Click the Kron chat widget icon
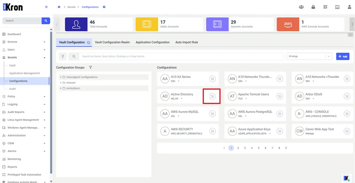This screenshot has width=355, height=183. (346, 178)
